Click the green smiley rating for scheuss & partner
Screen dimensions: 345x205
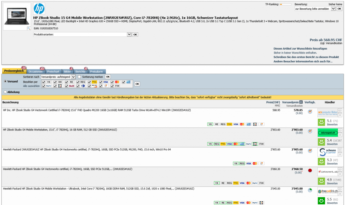(x=322, y=162)
